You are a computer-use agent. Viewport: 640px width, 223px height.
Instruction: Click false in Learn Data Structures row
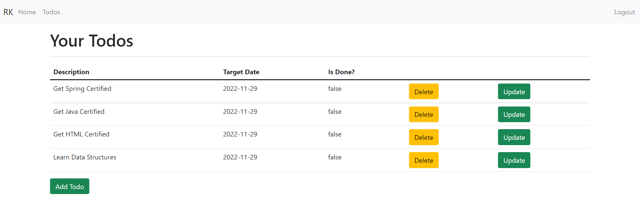click(x=335, y=157)
